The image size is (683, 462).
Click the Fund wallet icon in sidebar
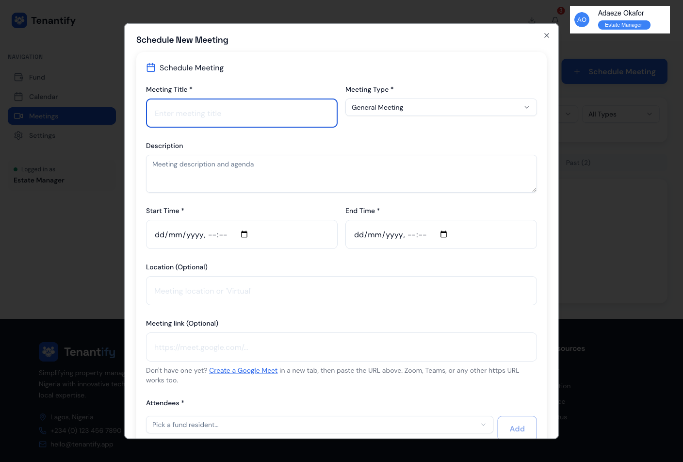(x=18, y=77)
